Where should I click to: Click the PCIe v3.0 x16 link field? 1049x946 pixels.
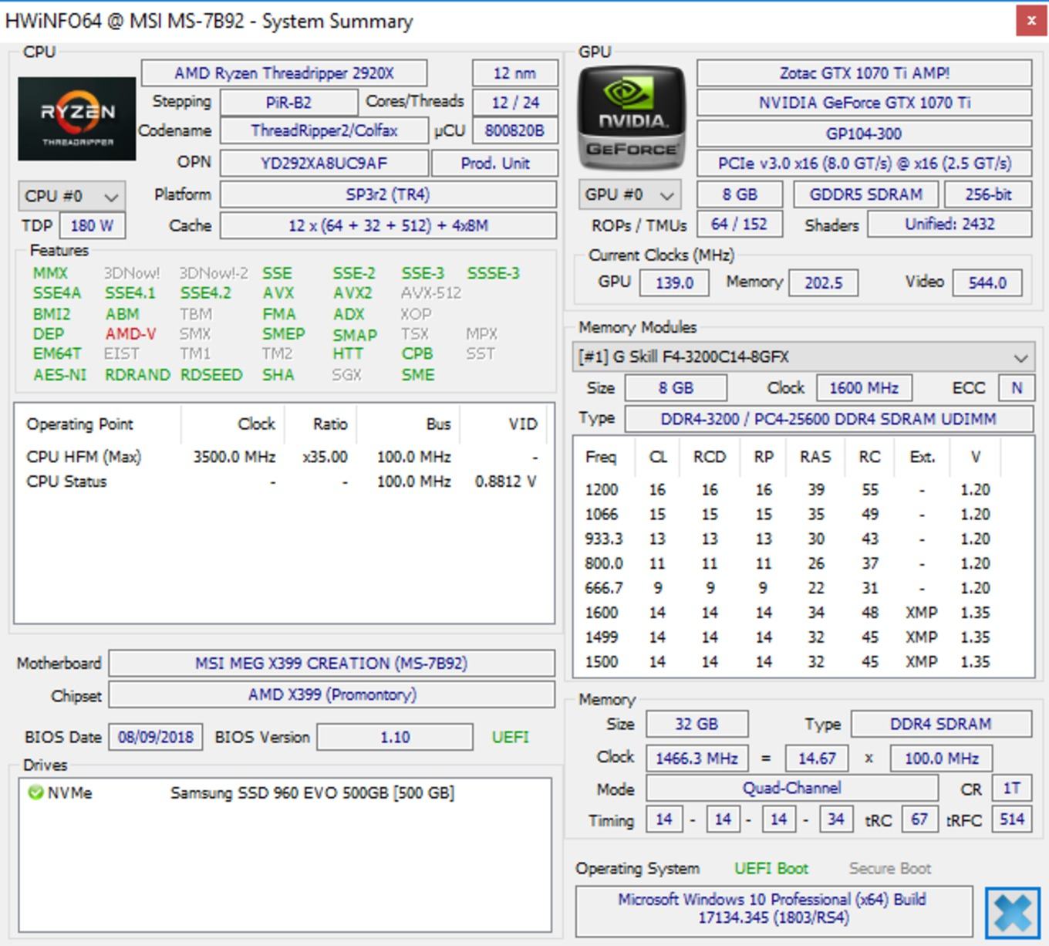tap(864, 164)
